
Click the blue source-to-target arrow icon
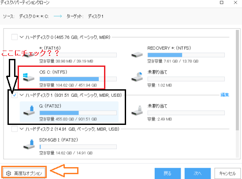tap(58, 16)
